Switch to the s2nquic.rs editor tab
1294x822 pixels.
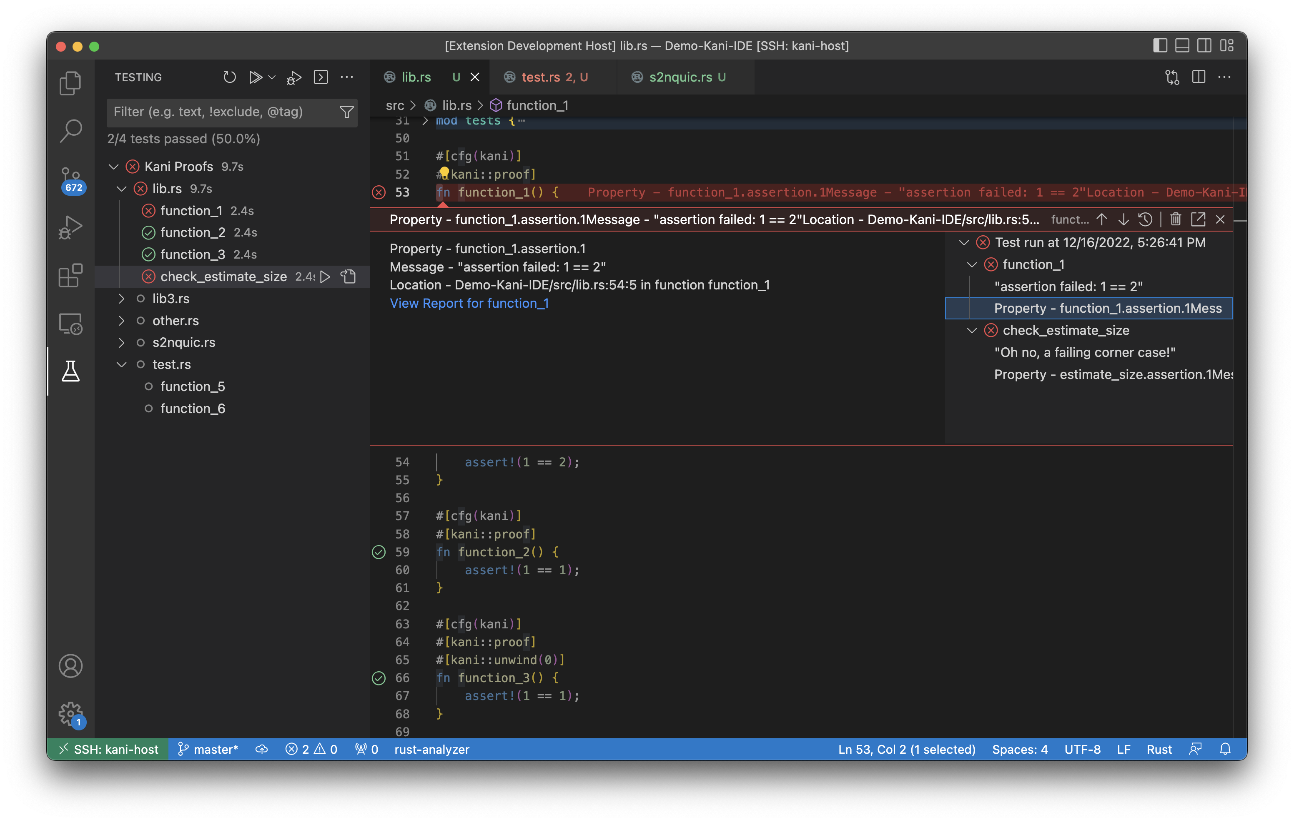coord(680,77)
